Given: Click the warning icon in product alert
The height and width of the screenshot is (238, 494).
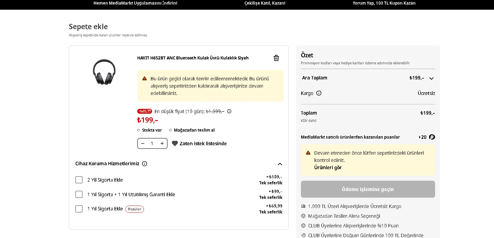Looking at the screenshot, I should [x=145, y=79].
